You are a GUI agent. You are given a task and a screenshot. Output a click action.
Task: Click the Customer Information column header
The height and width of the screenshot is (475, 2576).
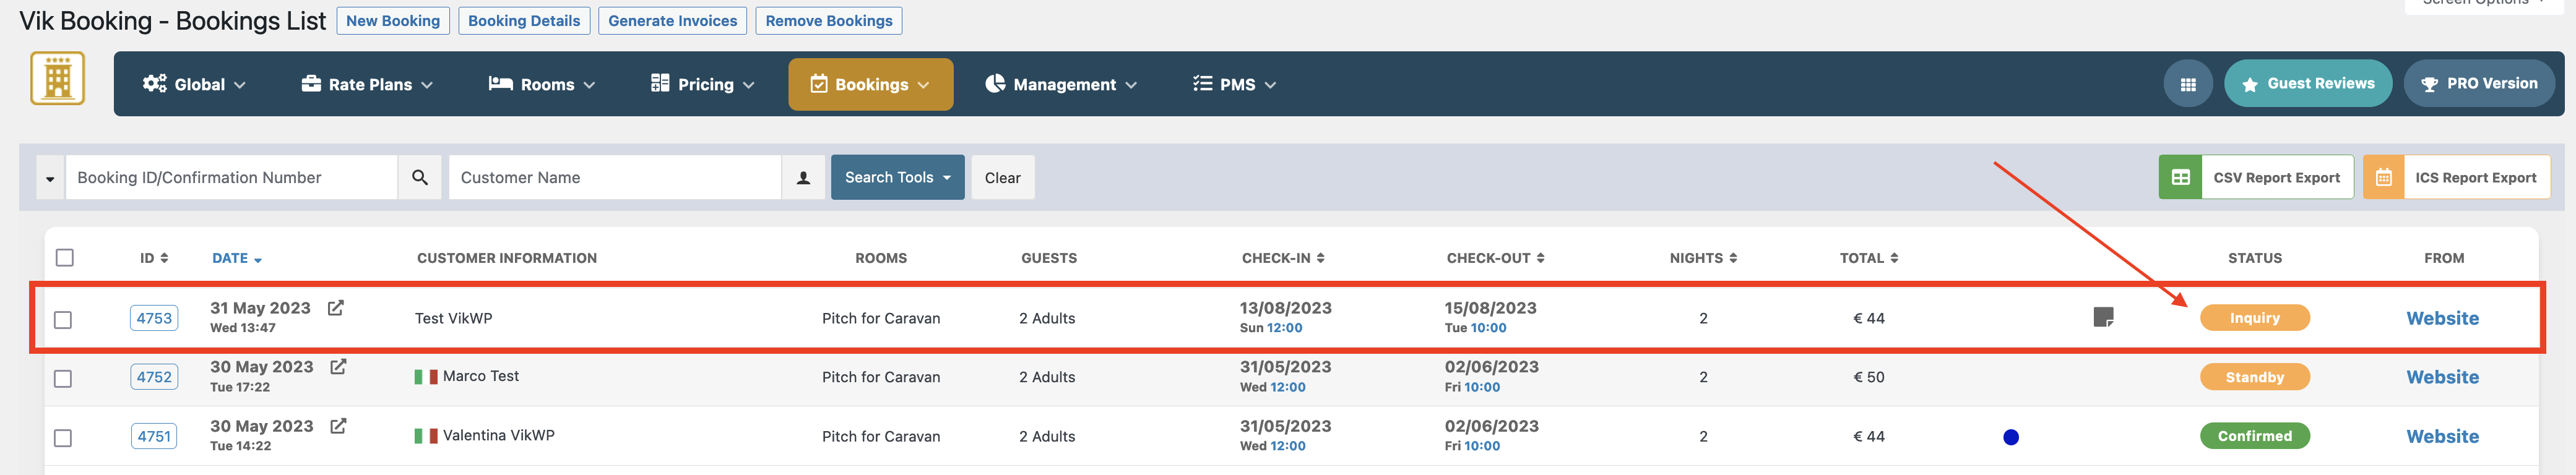pyautogui.click(x=507, y=258)
